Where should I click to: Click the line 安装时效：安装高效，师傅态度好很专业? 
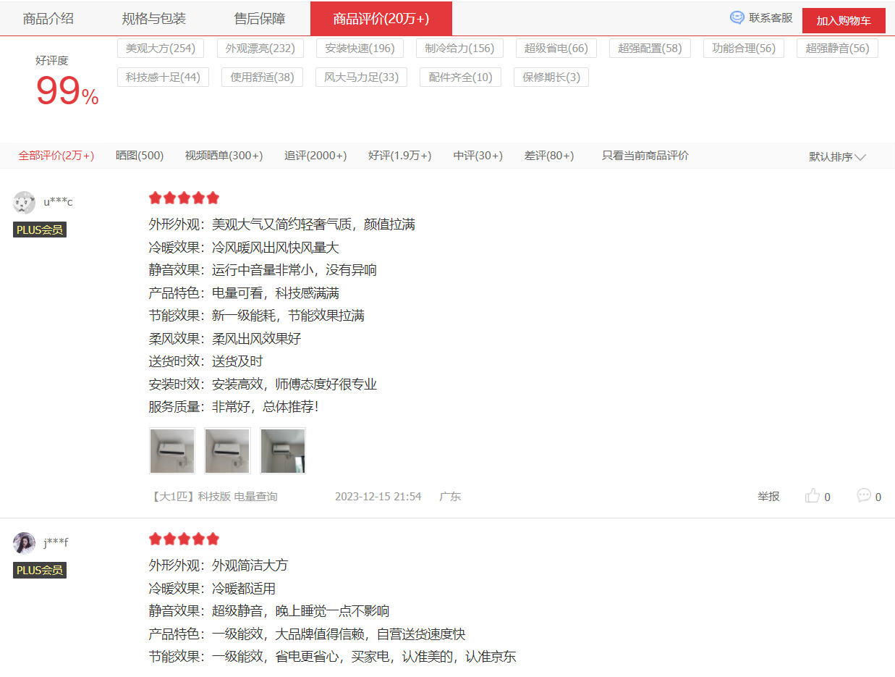tap(263, 384)
